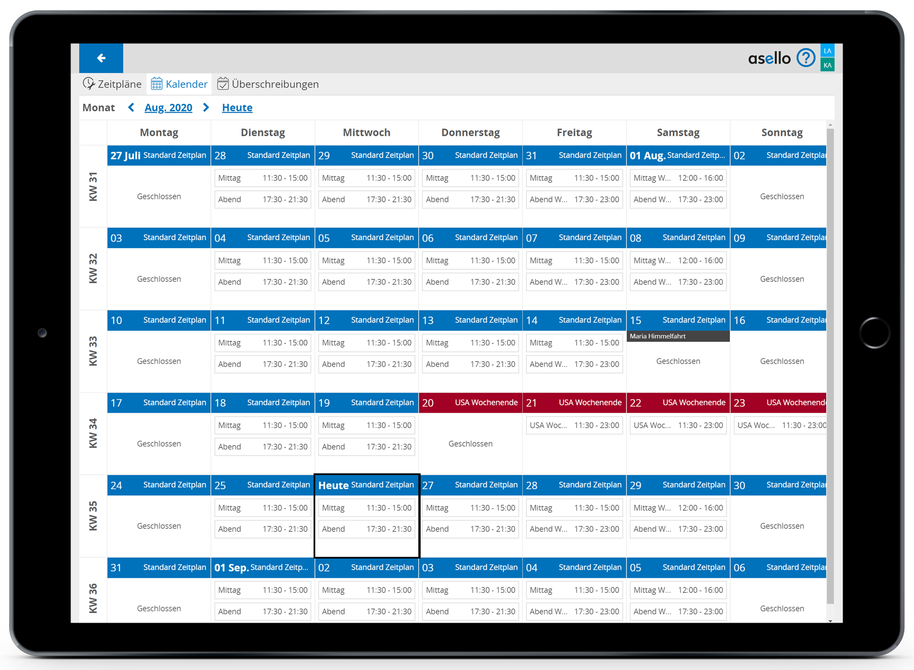Go to previous month with left chevron
Image resolution: width=914 pixels, height=670 pixels.
point(131,108)
